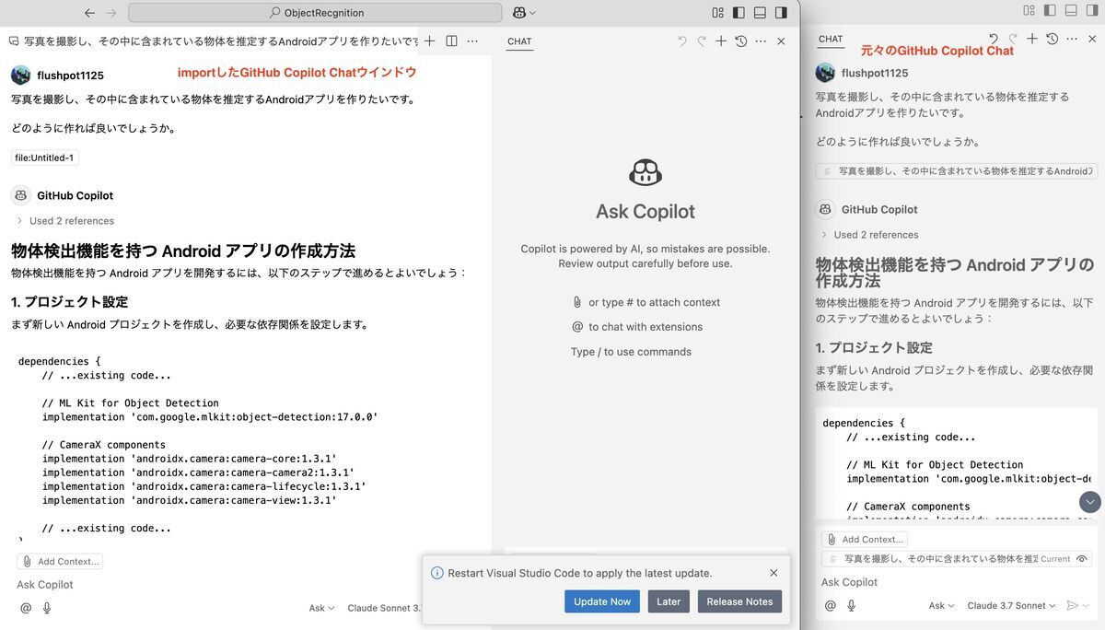This screenshot has height=630, width=1105.
Task: Open the ObjectRecgnition command center search box
Action: tap(315, 13)
